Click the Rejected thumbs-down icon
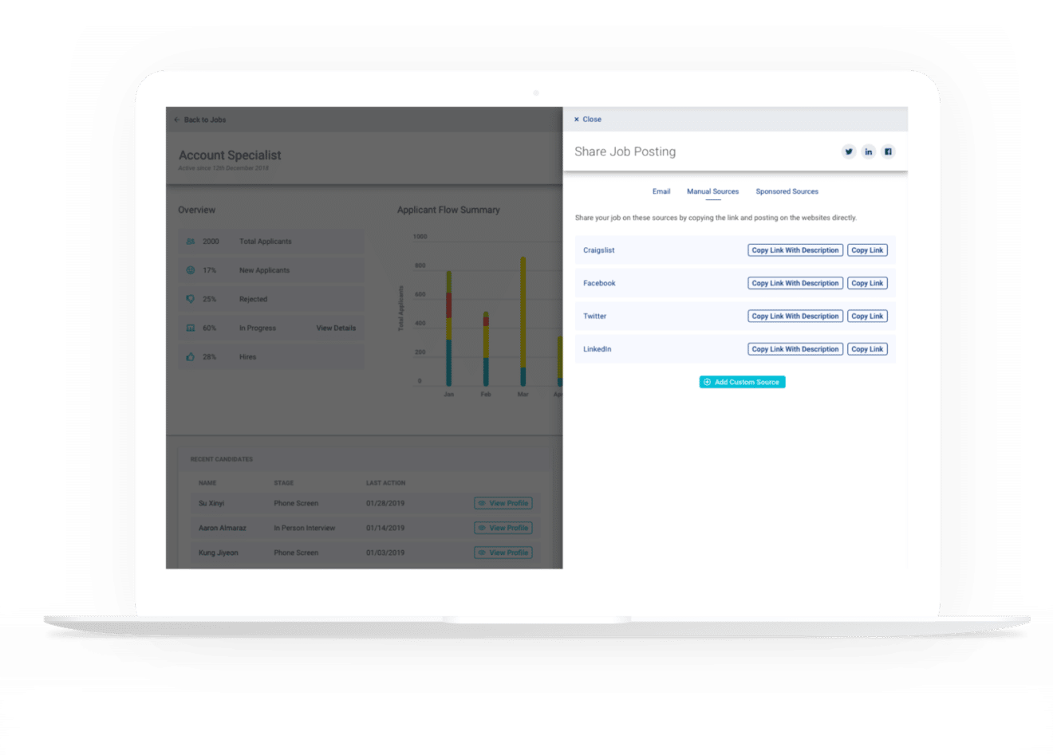Screen dimensions: 1053x755 pyautogui.click(x=191, y=299)
